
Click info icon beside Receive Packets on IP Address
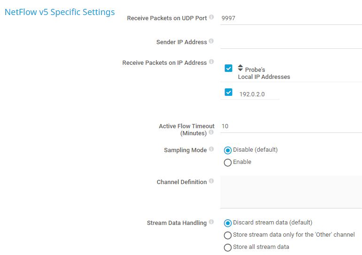[x=211, y=62]
